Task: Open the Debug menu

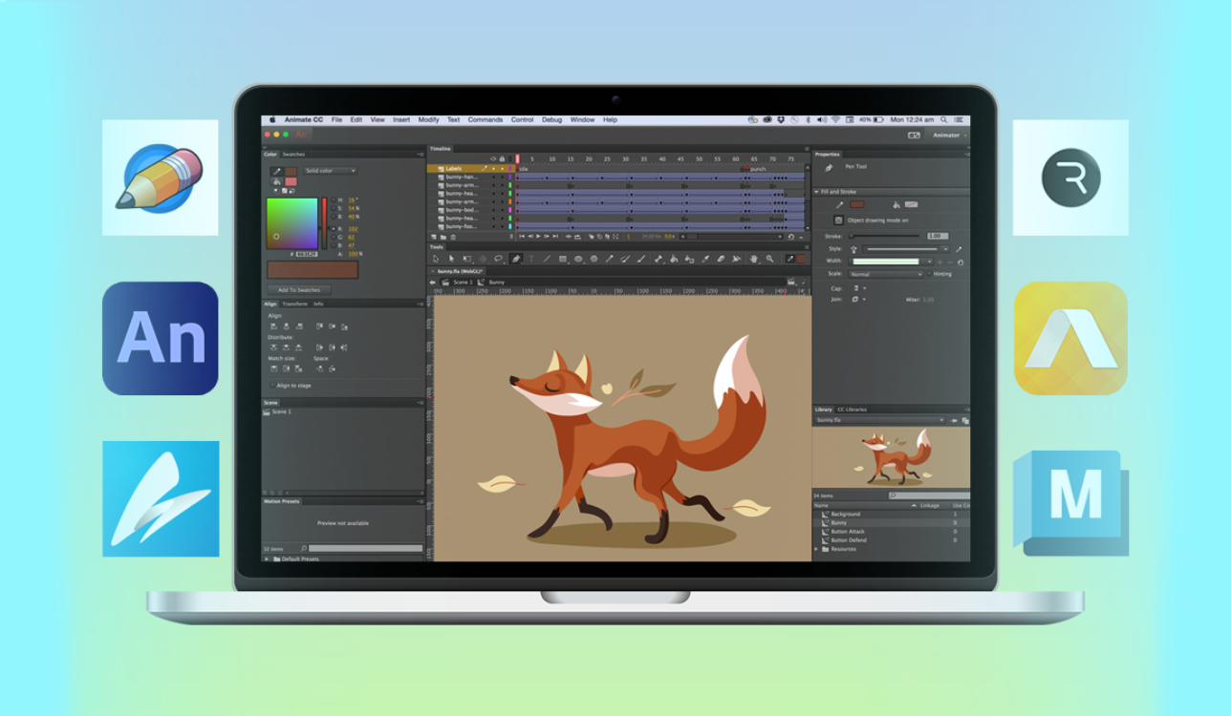Action: coord(552,120)
